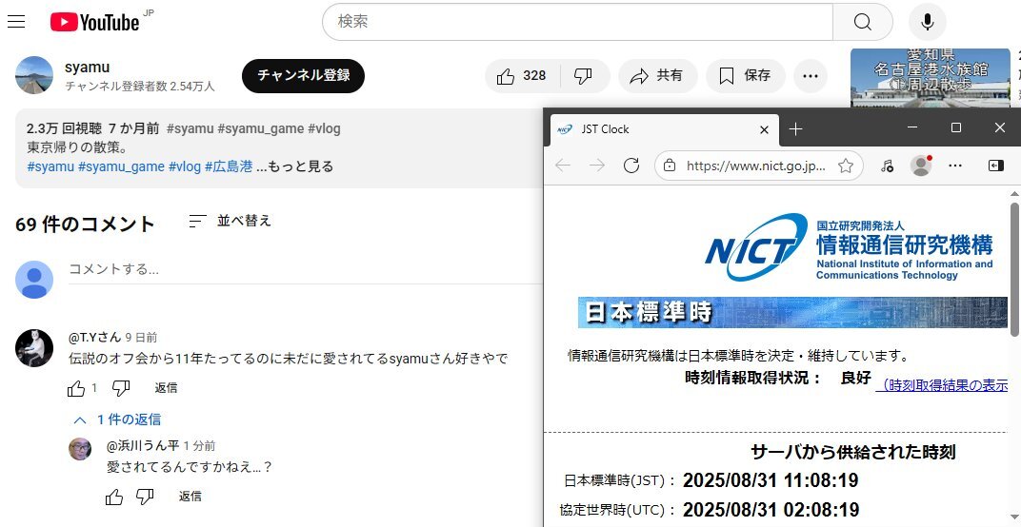This screenshot has width=1021, height=527.
Task: Share the video with 共有 button
Action: 657,76
